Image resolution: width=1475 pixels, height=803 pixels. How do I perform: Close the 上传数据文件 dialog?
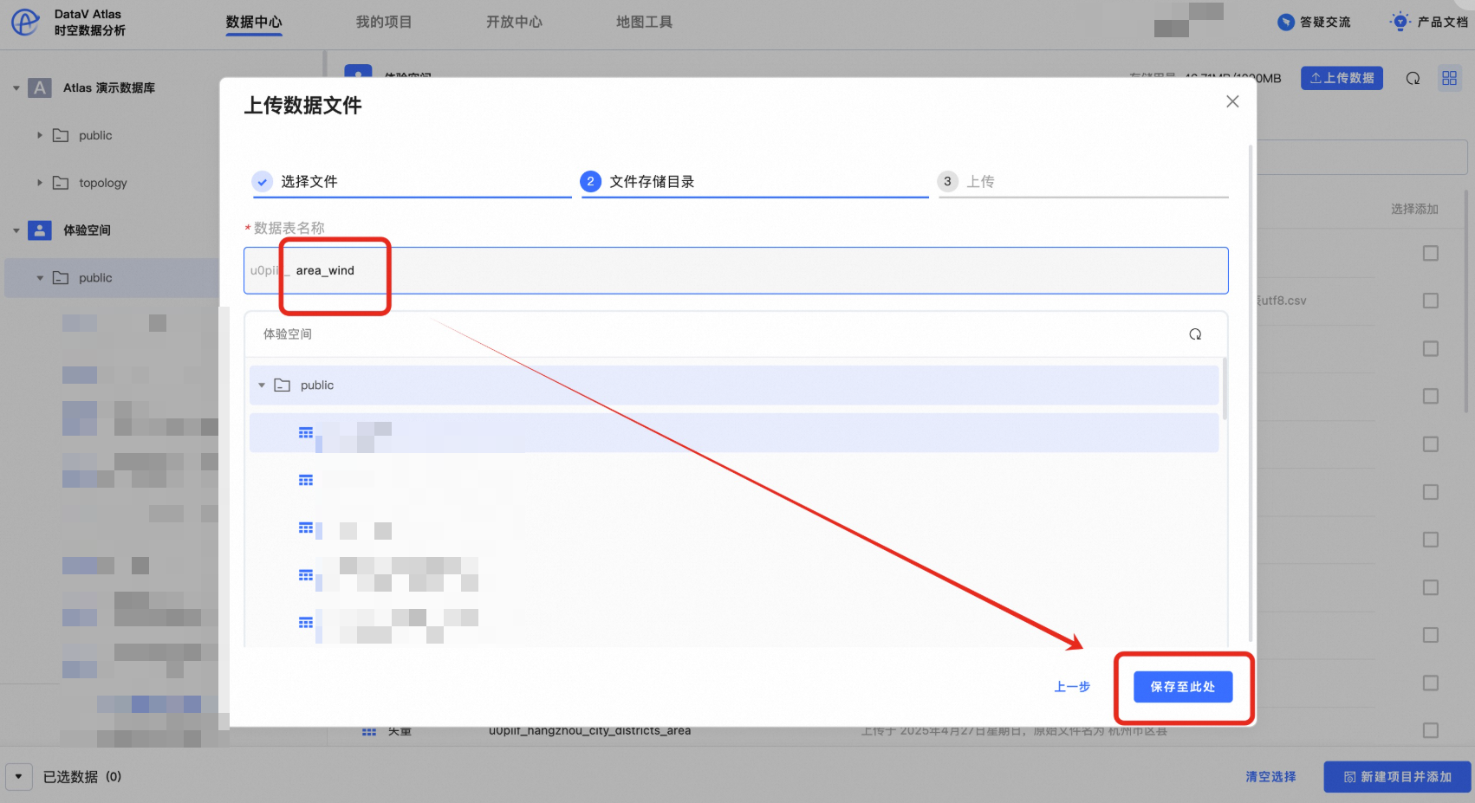[1232, 101]
